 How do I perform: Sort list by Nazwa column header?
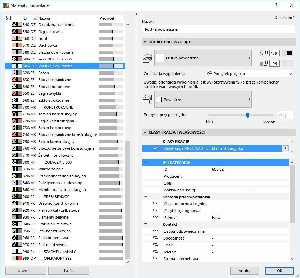click(68, 18)
